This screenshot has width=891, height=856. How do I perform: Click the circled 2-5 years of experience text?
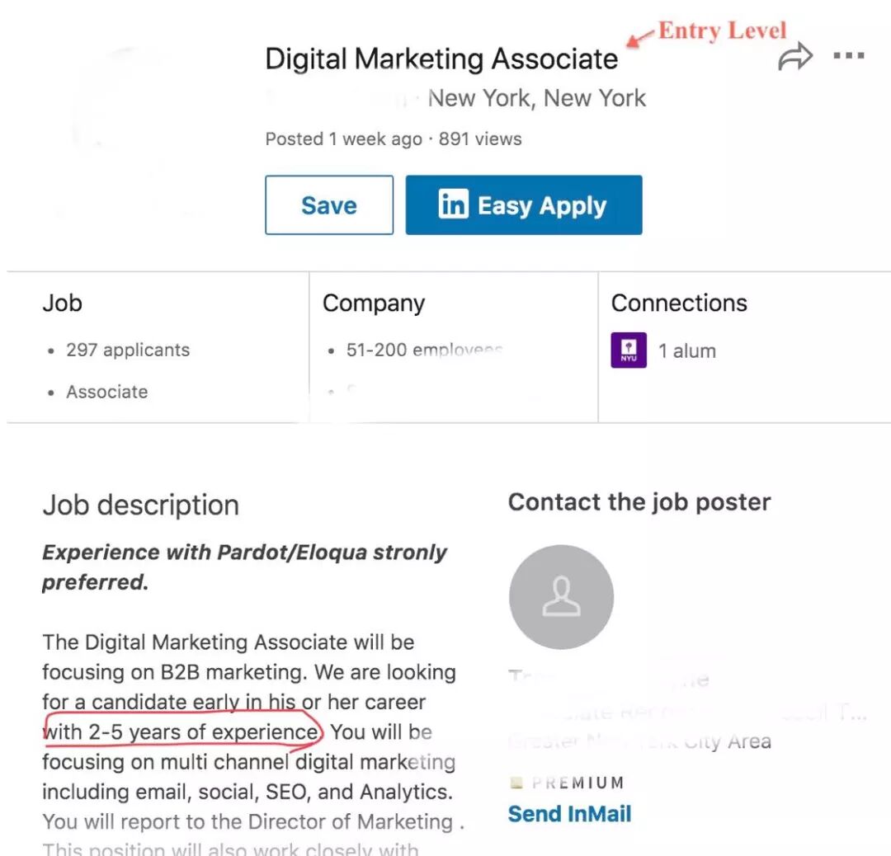coord(181,732)
